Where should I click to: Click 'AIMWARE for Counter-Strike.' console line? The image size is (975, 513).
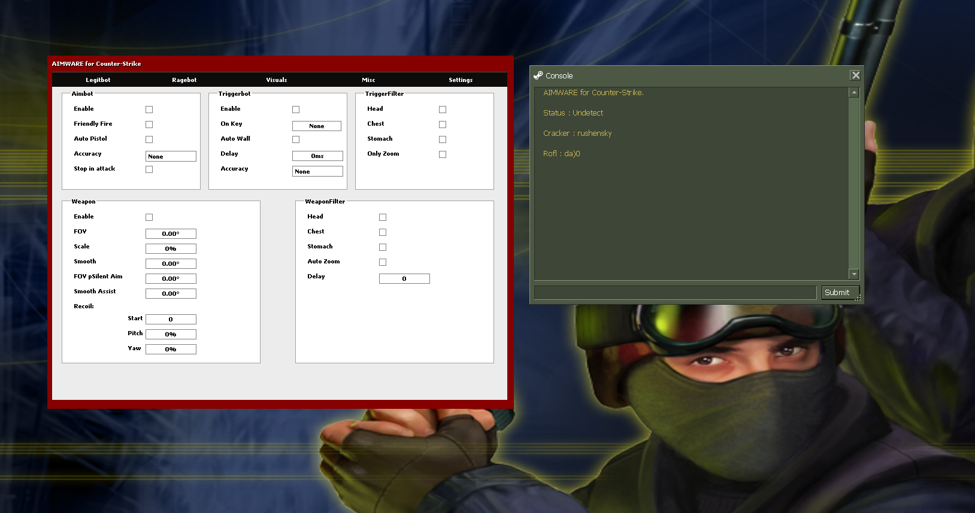(x=594, y=92)
